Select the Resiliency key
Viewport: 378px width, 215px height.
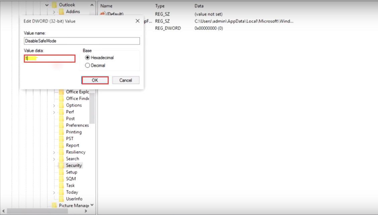click(76, 152)
